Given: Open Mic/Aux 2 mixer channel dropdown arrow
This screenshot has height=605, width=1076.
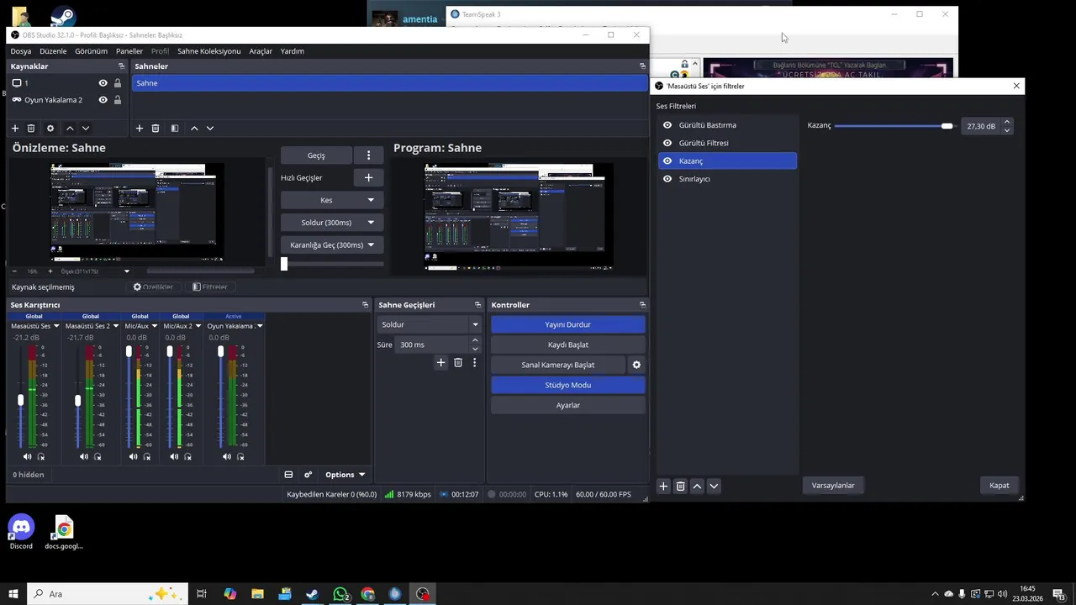Looking at the screenshot, I should tap(198, 326).
